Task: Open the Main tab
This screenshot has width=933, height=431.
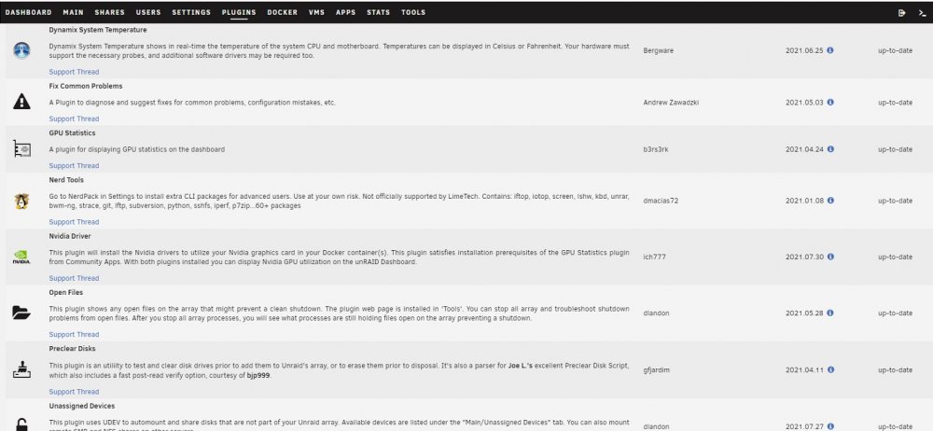Action: (x=73, y=12)
